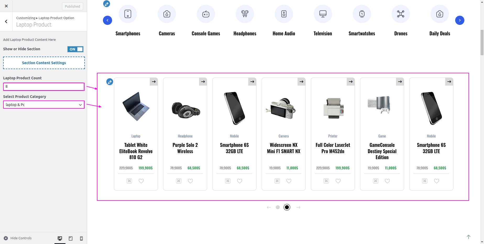484x244 pixels.
Task: Click the Headphones category icon
Action: pyautogui.click(x=245, y=14)
